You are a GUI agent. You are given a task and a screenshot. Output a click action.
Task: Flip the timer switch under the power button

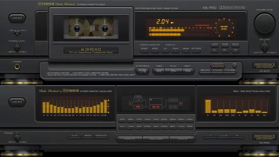click(17, 33)
